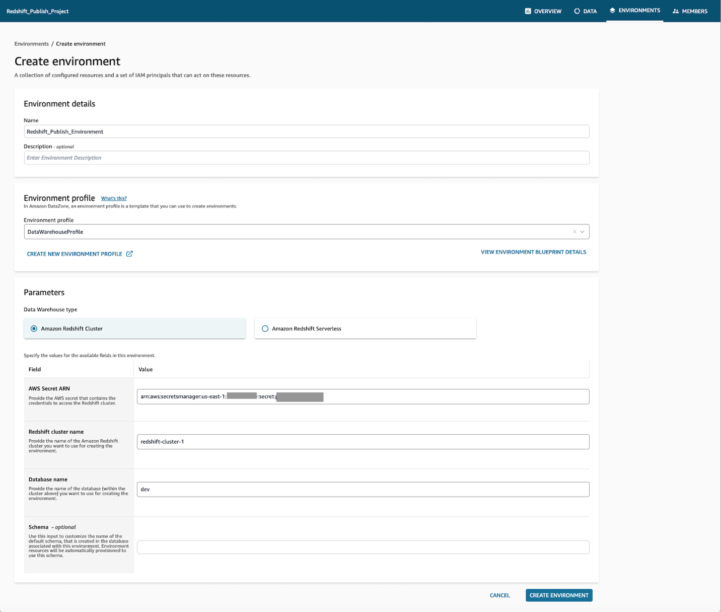Click the Field column header
Viewport: 721px width, 612px height.
coord(35,369)
